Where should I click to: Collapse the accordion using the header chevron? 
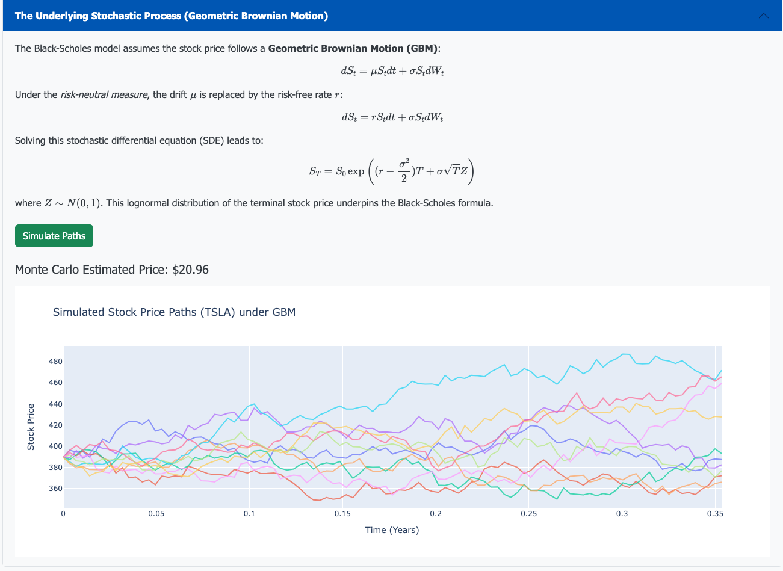[763, 16]
